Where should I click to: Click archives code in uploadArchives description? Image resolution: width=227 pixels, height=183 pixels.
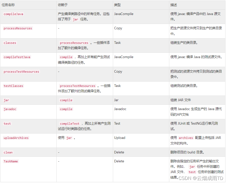point(186,138)
